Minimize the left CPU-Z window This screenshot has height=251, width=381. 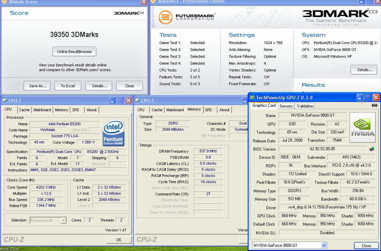pyautogui.click(x=112, y=100)
